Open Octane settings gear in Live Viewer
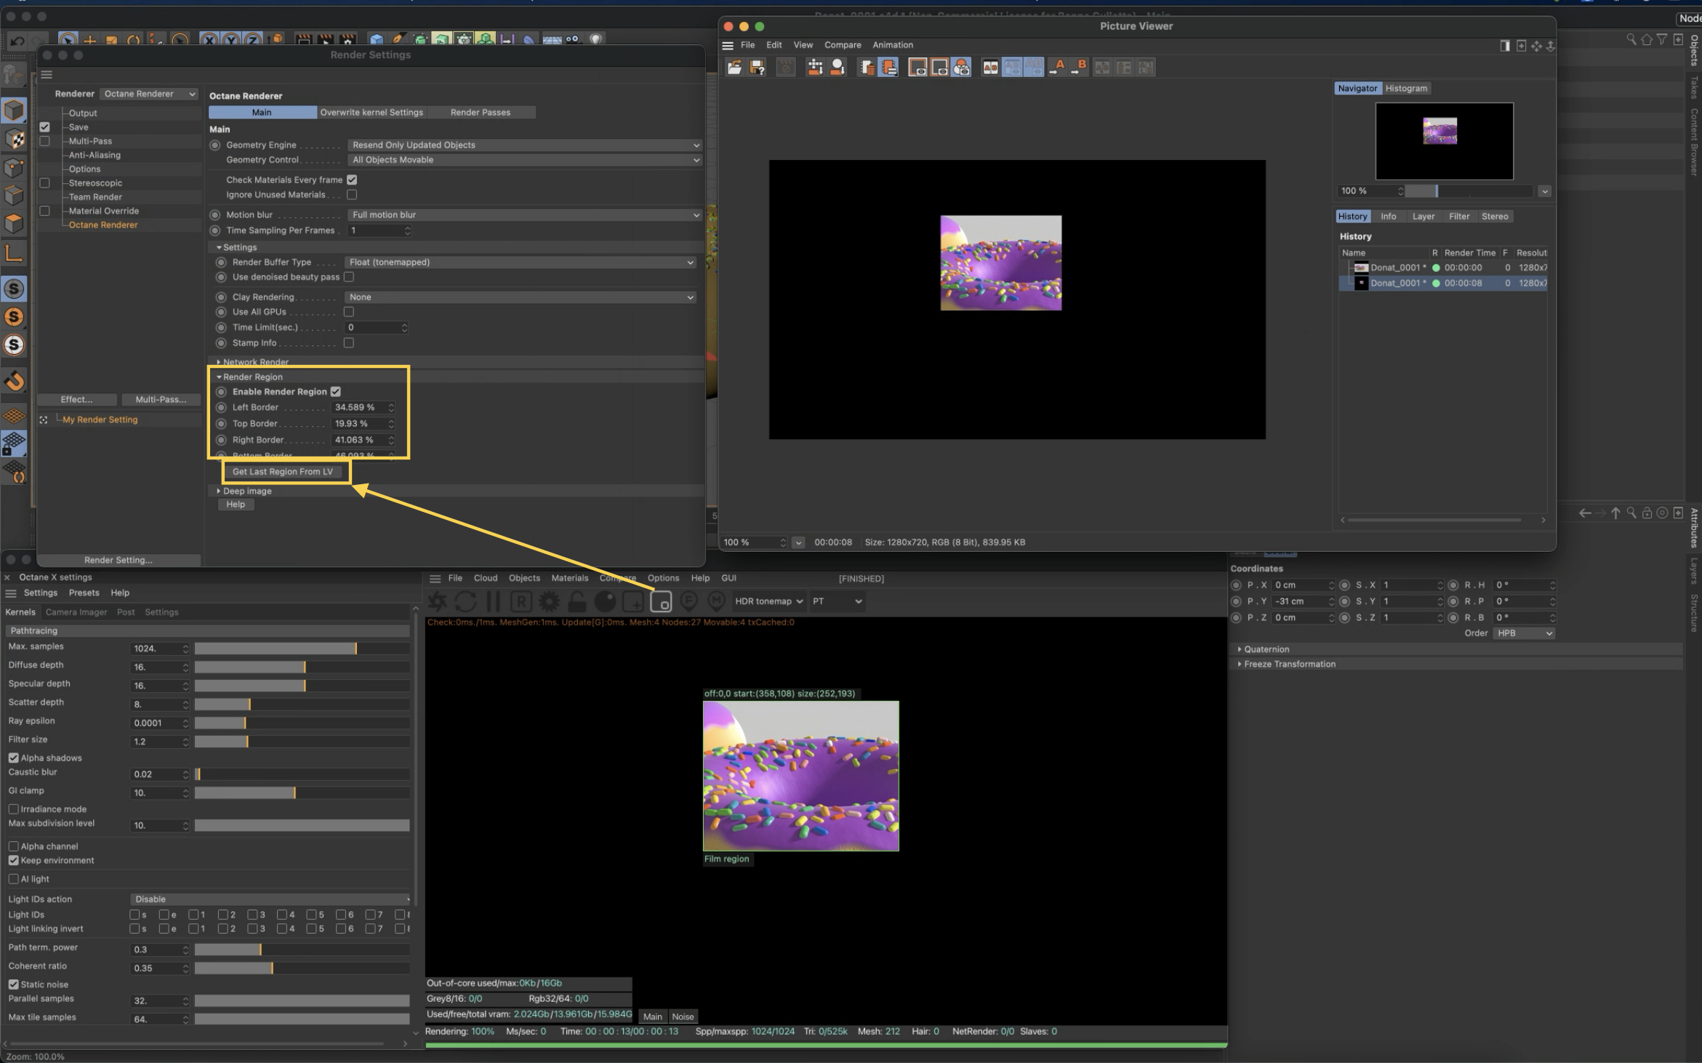The image size is (1702, 1063). 549,601
